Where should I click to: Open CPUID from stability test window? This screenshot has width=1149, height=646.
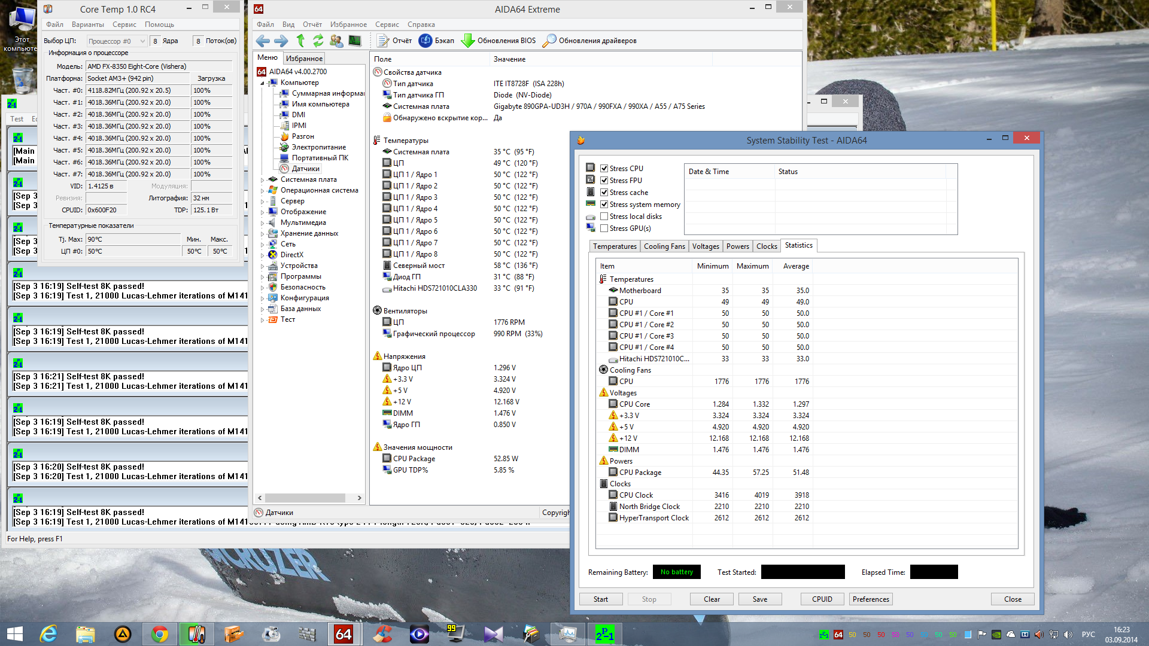click(822, 599)
